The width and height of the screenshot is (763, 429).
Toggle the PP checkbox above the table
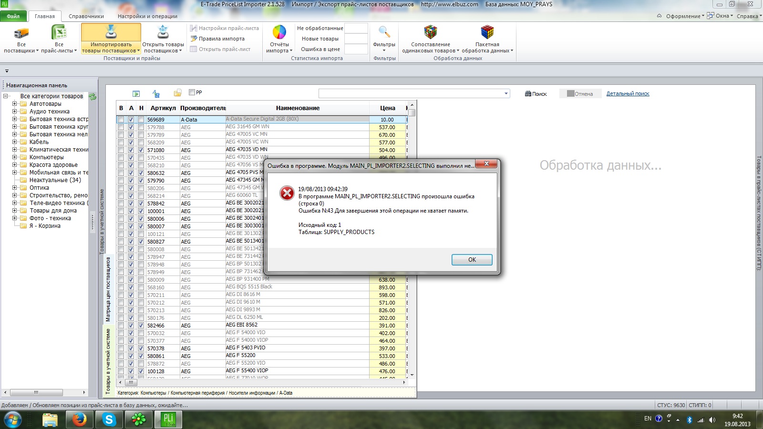click(x=192, y=92)
